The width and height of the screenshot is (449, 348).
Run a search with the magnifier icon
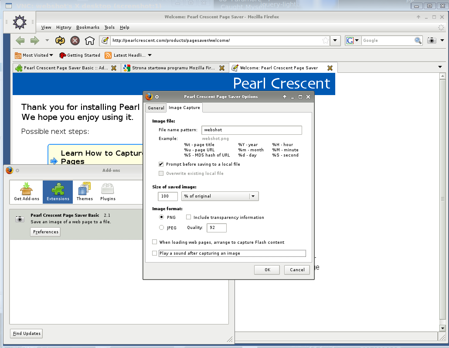tap(418, 41)
